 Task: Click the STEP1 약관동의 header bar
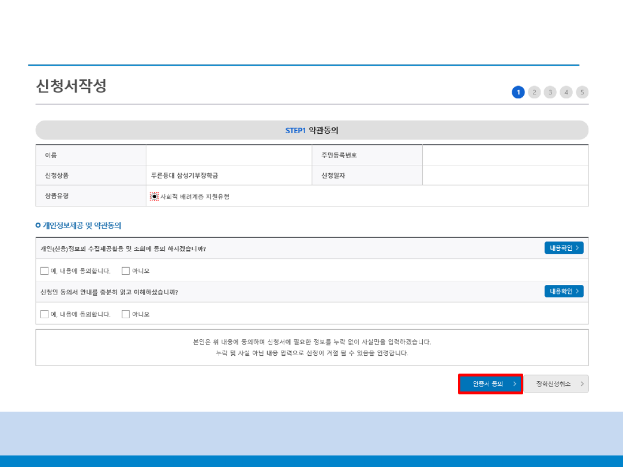pos(311,130)
